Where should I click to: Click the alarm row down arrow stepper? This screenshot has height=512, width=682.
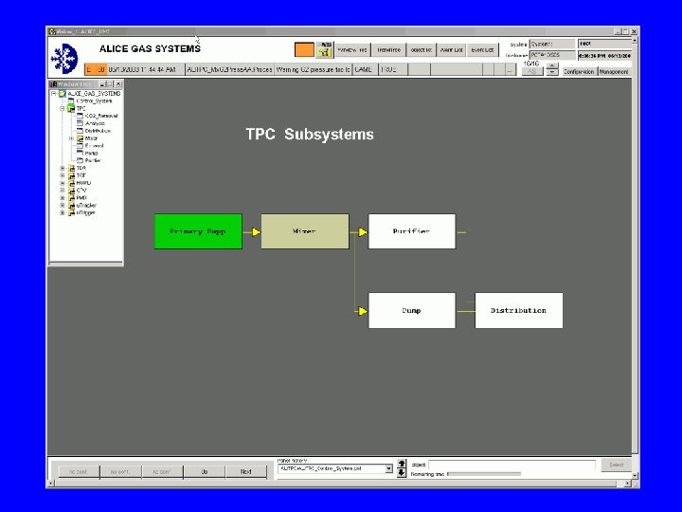click(x=552, y=72)
